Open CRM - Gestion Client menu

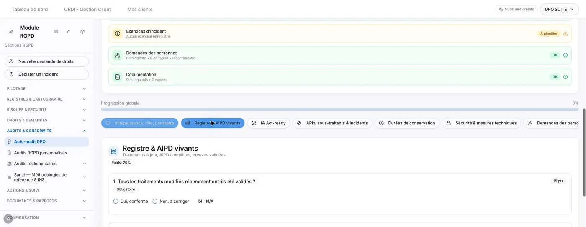click(87, 9)
